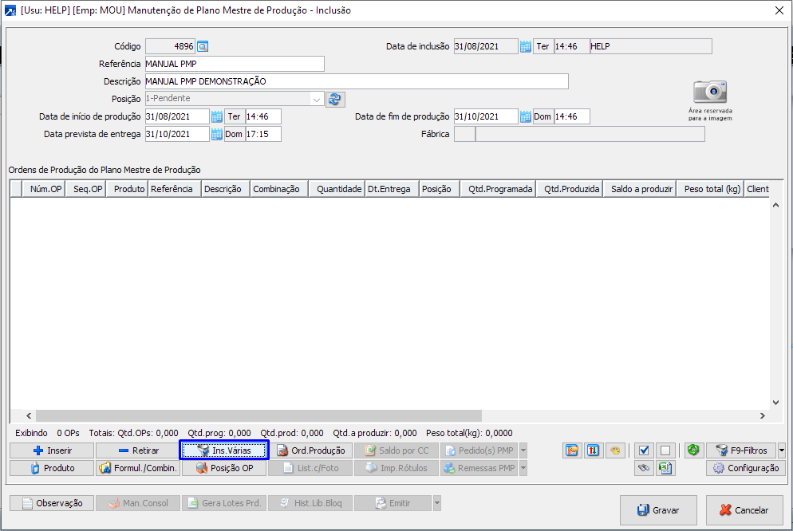Save with the Gravar button
This screenshot has height=531, width=793.
(x=658, y=509)
